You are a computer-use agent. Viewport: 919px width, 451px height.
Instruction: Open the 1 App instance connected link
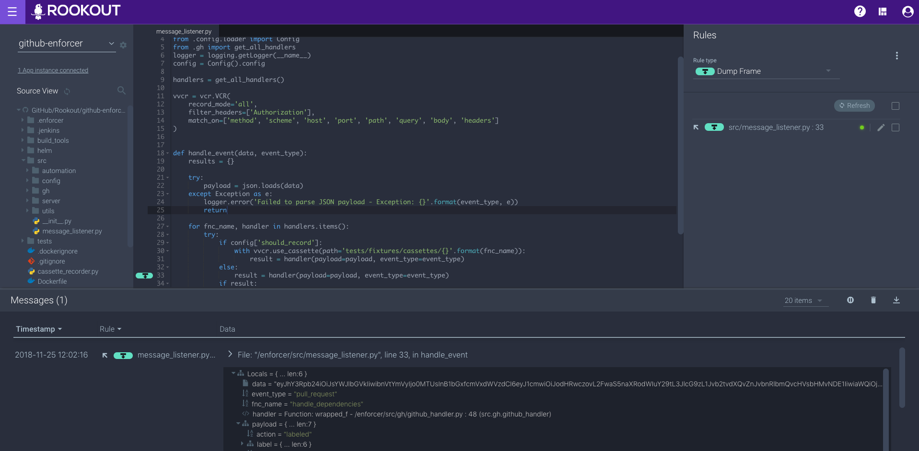point(53,70)
